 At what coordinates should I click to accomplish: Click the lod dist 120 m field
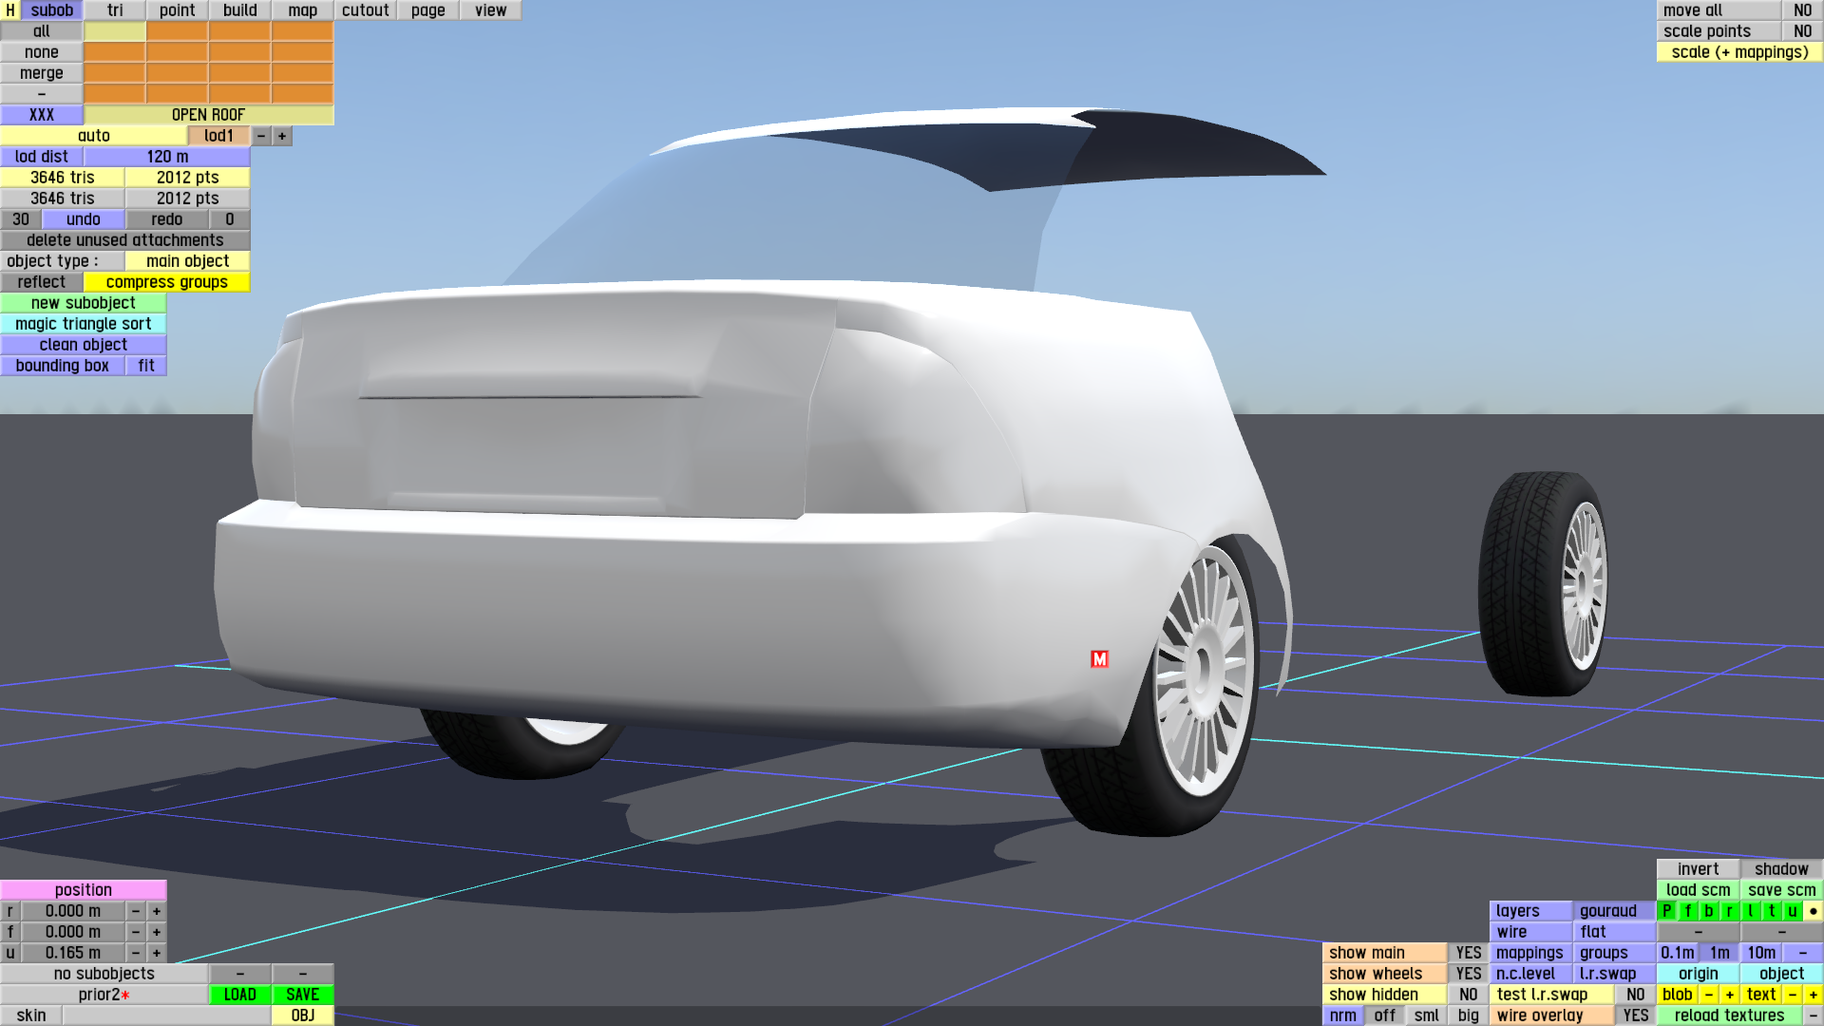pos(167,157)
